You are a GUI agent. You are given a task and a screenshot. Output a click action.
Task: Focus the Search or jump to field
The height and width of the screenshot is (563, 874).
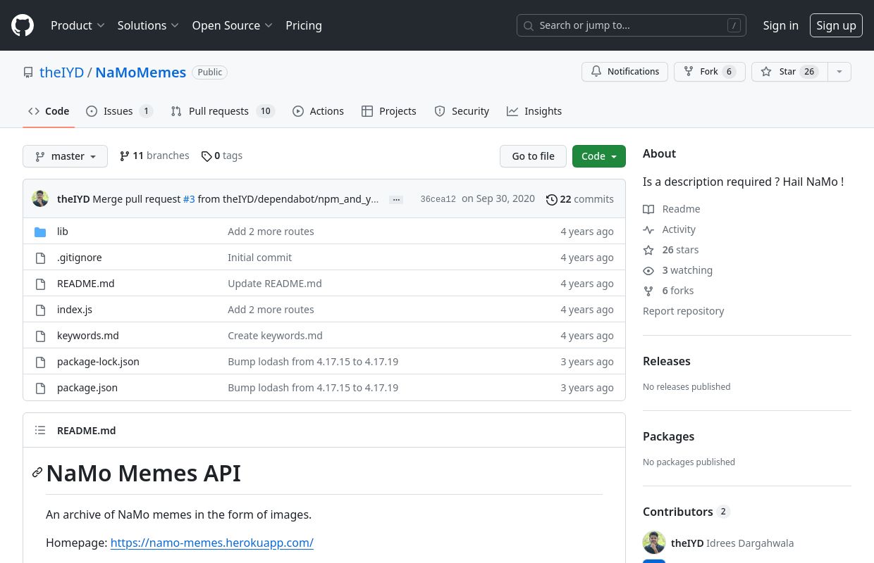[632, 25]
